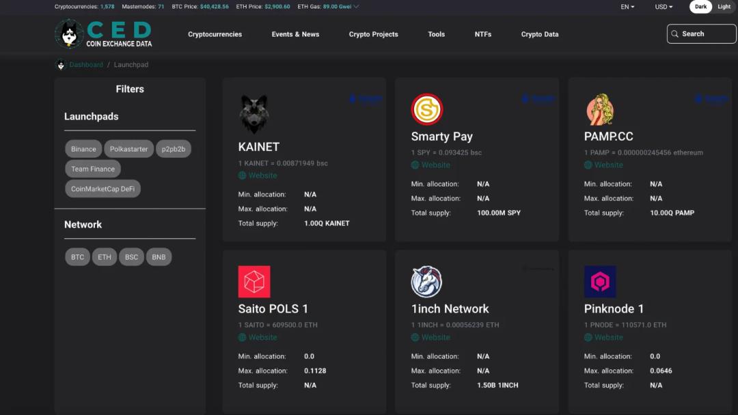Visit the Saito POLS 1 Website link
Viewport: 738px width, 415px height.
262,337
